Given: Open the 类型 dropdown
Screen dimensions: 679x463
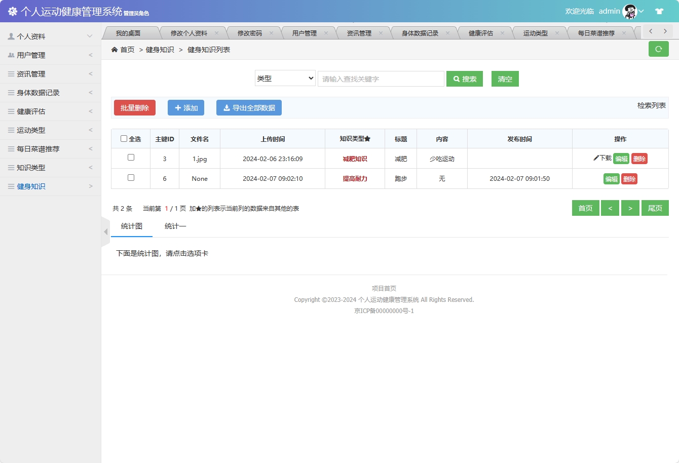Looking at the screenshot, I should (x=285, y=79).
